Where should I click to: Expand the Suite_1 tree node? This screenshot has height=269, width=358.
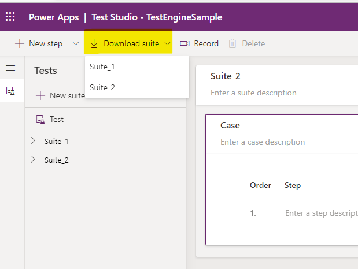click(33, 141)
